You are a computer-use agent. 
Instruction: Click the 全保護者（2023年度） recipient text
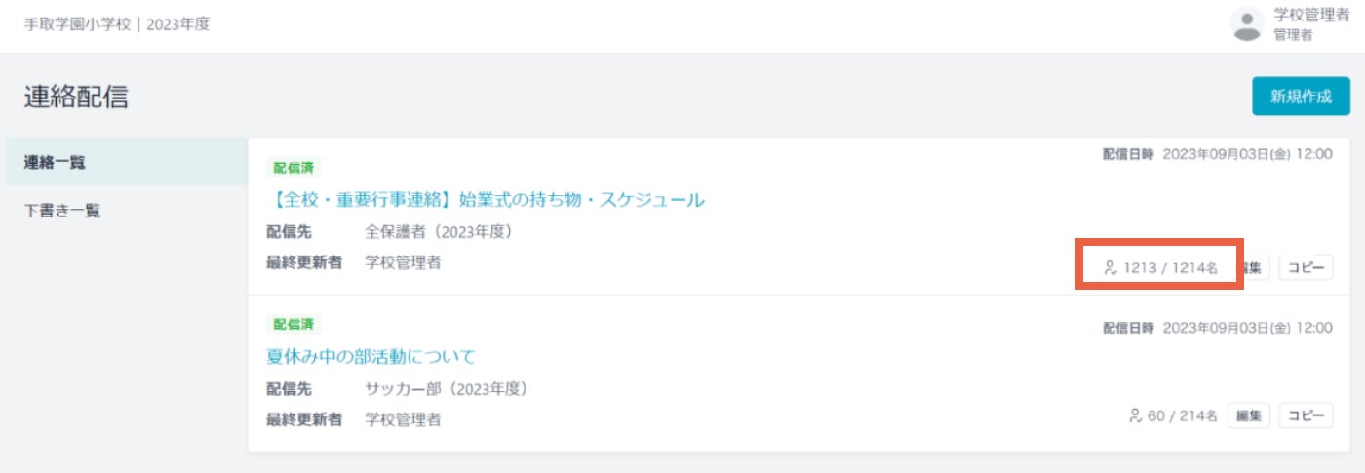(439, 232)
